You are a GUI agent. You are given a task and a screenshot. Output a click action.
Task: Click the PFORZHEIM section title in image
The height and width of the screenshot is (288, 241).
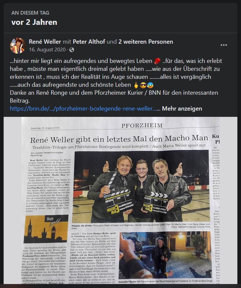[x=142, y=125]
